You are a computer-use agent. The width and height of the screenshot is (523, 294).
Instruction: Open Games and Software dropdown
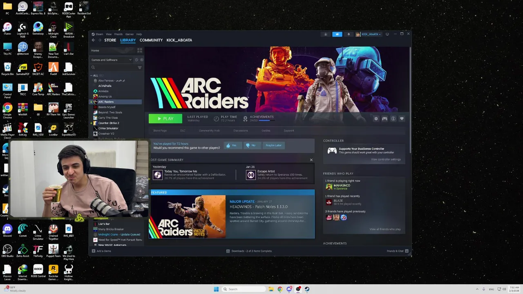tap(111, 60)
